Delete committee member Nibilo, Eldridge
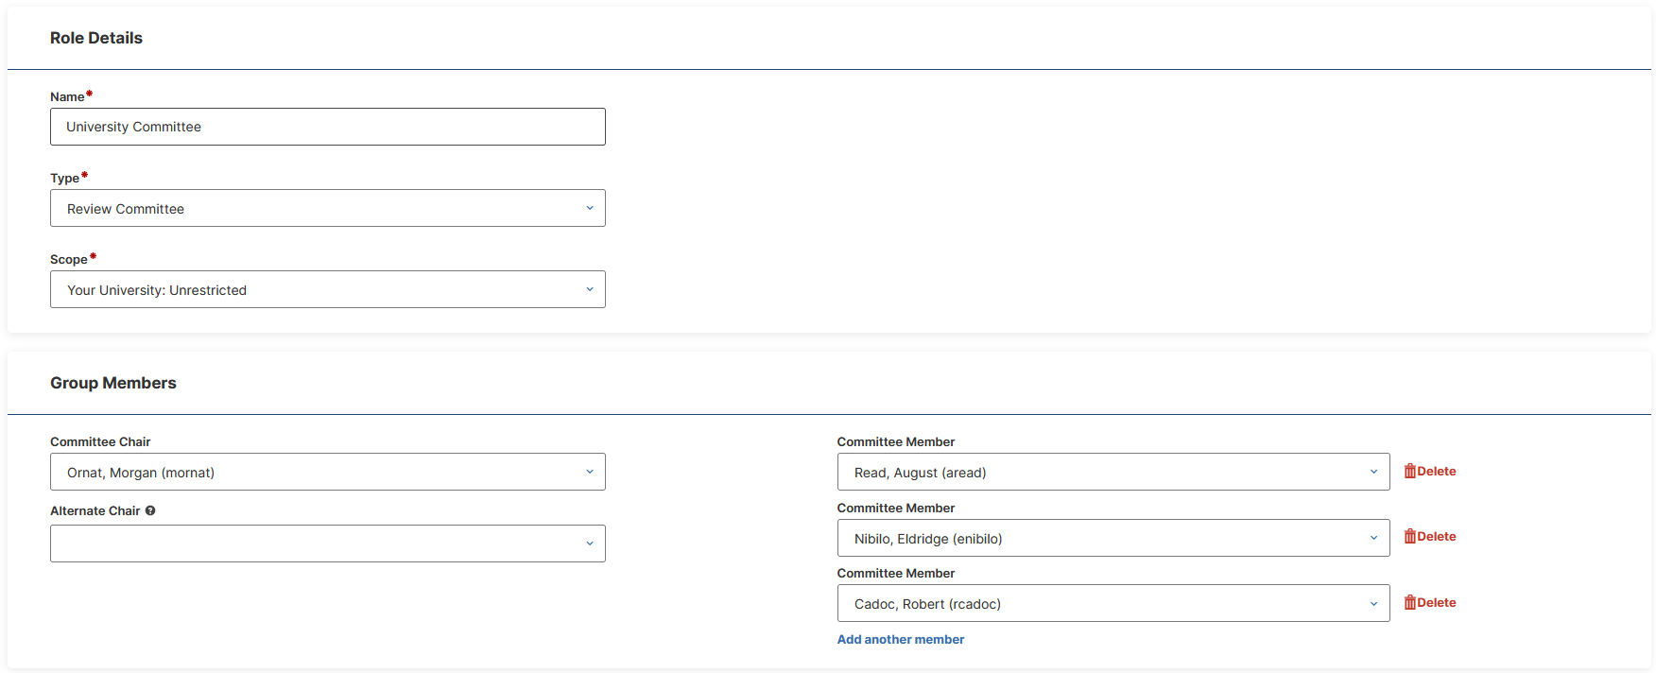The image size is (1656, 673). tap(1430, 536)
